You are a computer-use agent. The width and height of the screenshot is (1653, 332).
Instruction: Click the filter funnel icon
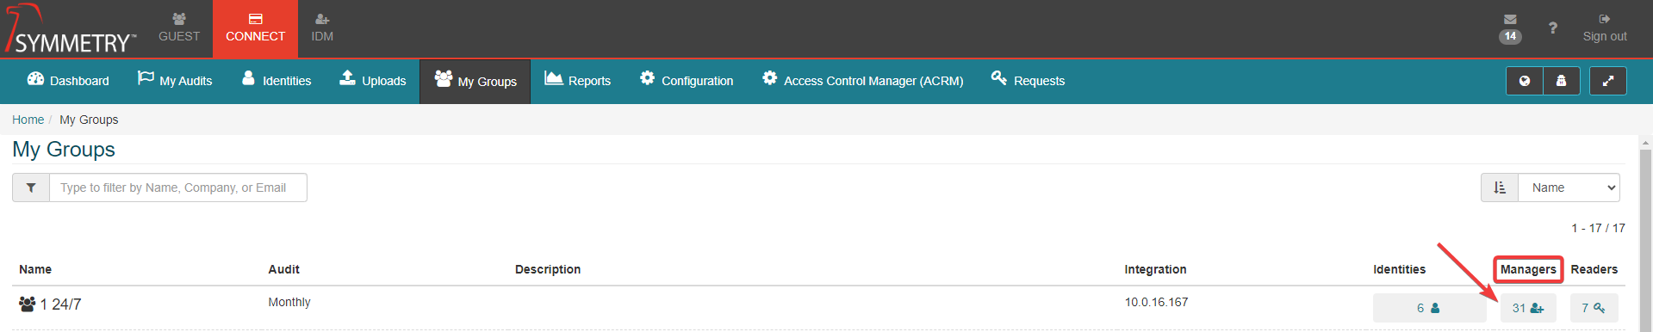[x=31, y=188]
